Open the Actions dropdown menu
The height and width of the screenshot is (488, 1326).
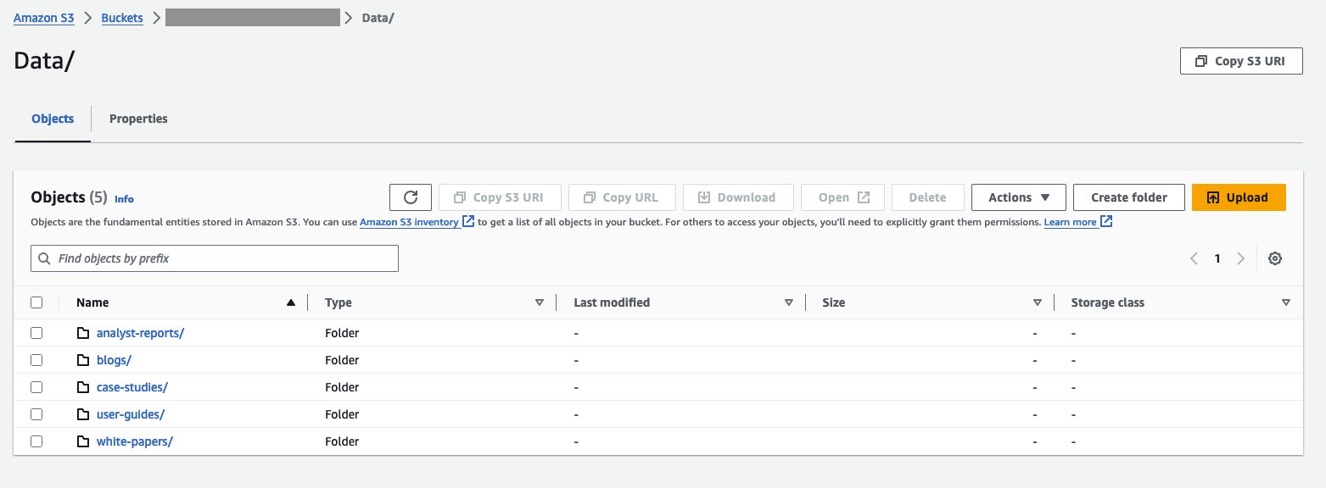1019,197
